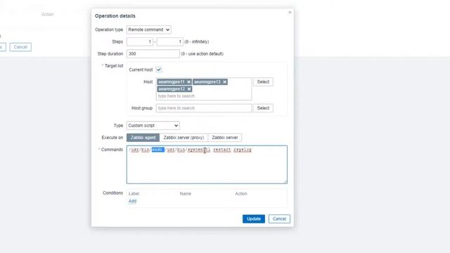Click the word rsyslog in Commands
450x253 pixels.
coord(243,150)
